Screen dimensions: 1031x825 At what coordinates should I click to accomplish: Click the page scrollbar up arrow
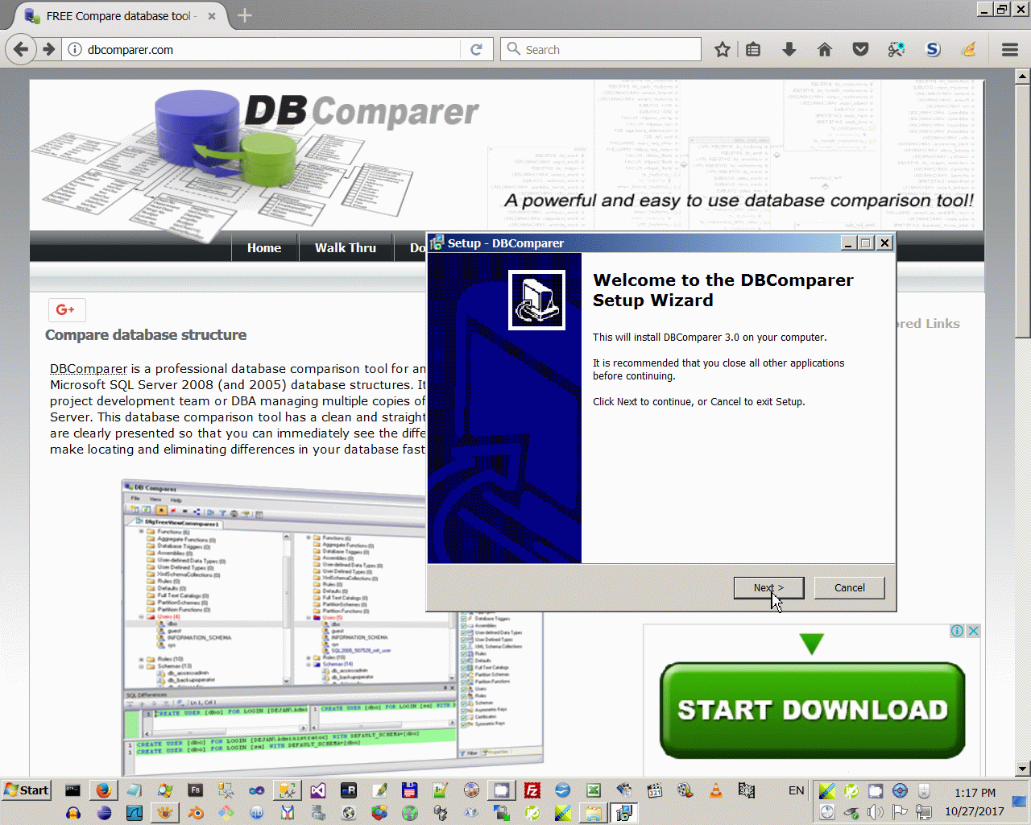click(1022, 77)
